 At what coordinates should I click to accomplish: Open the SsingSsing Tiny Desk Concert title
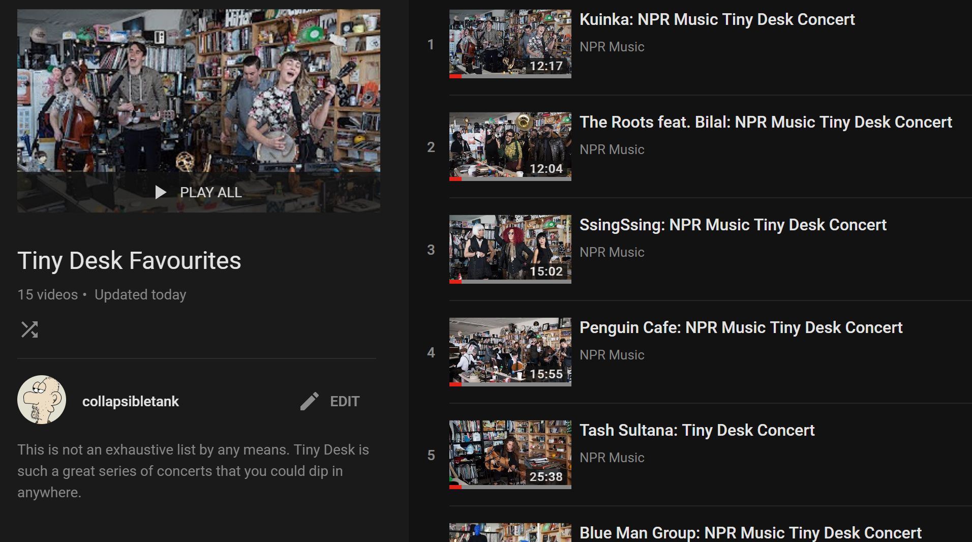pyautogui.click(x=733, y=225)
